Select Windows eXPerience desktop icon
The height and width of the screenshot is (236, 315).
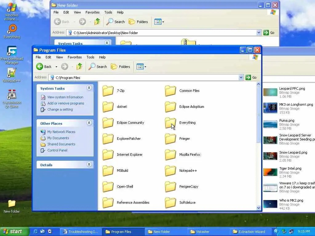(12, 12)
